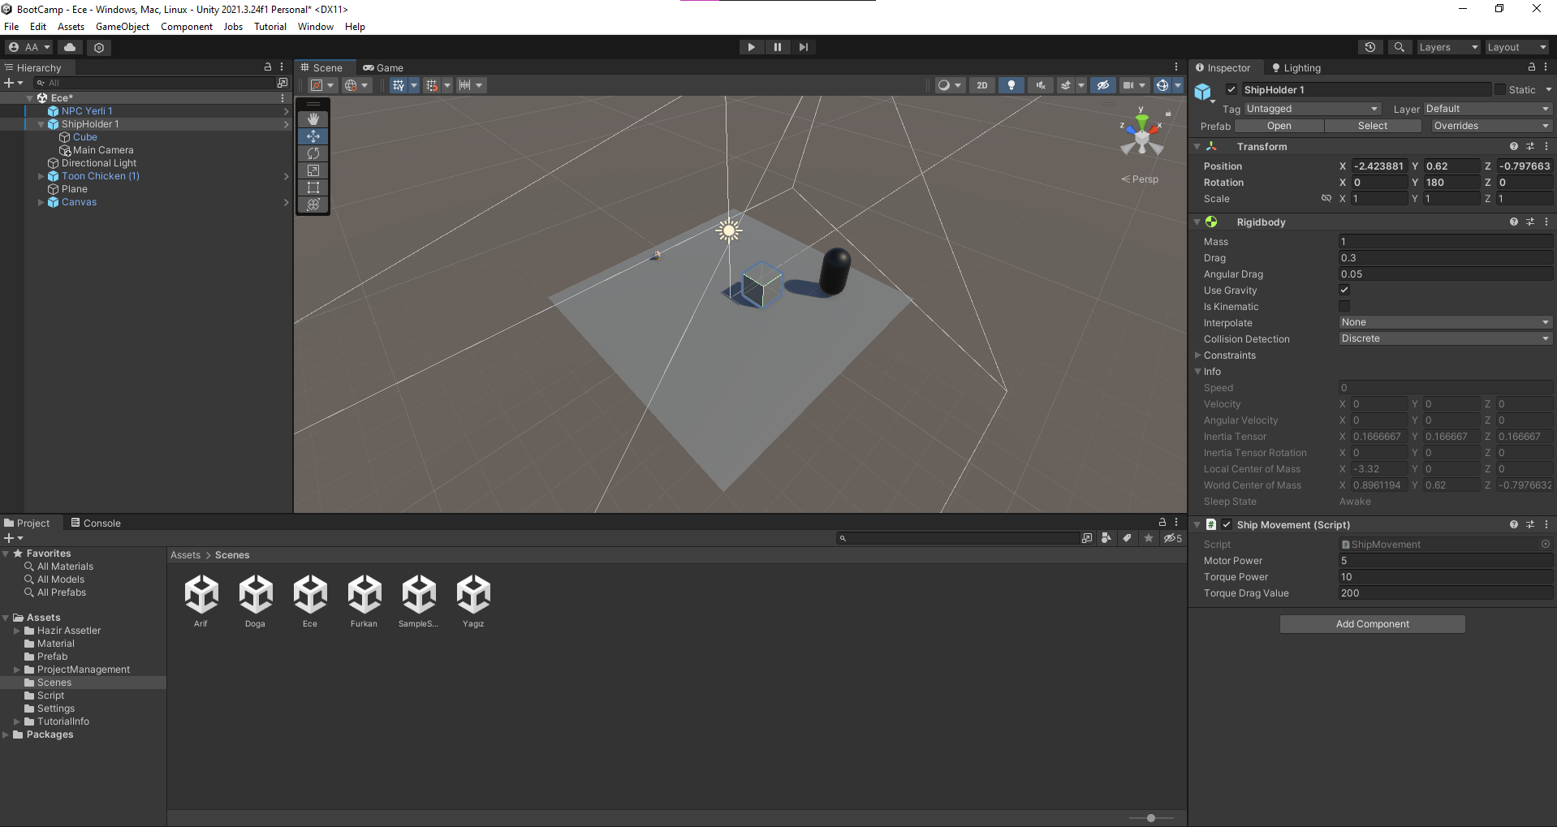The height and width of the screenshot is (827, 1557).
Task: Open Rigidbody component help icon
Action: point(1514,222)
